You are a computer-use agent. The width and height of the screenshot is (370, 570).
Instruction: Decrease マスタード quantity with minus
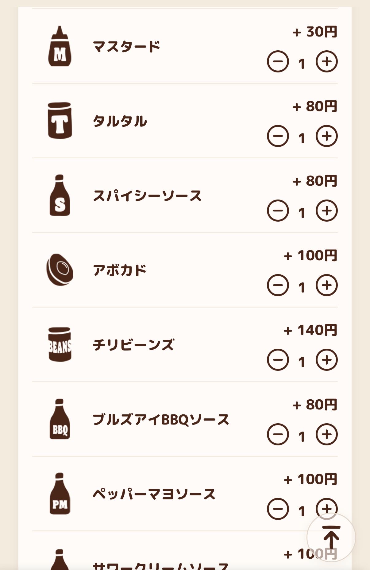278,62
